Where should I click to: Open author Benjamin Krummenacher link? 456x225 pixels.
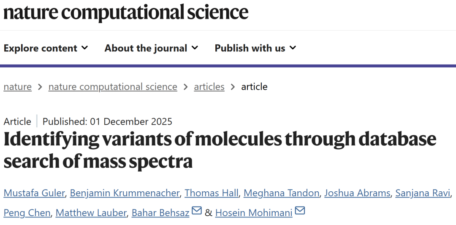(125, 193)
